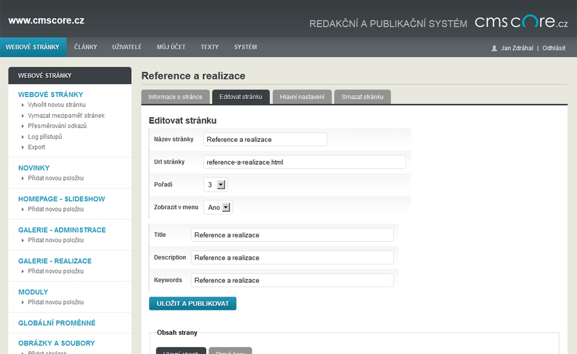Open the Můj účet menu
577x354 pixels.
coord(171,47)
